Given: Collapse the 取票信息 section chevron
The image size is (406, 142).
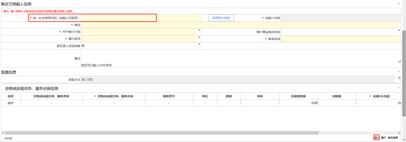Looking at the screenshot, I should click(x=399, y=72).
